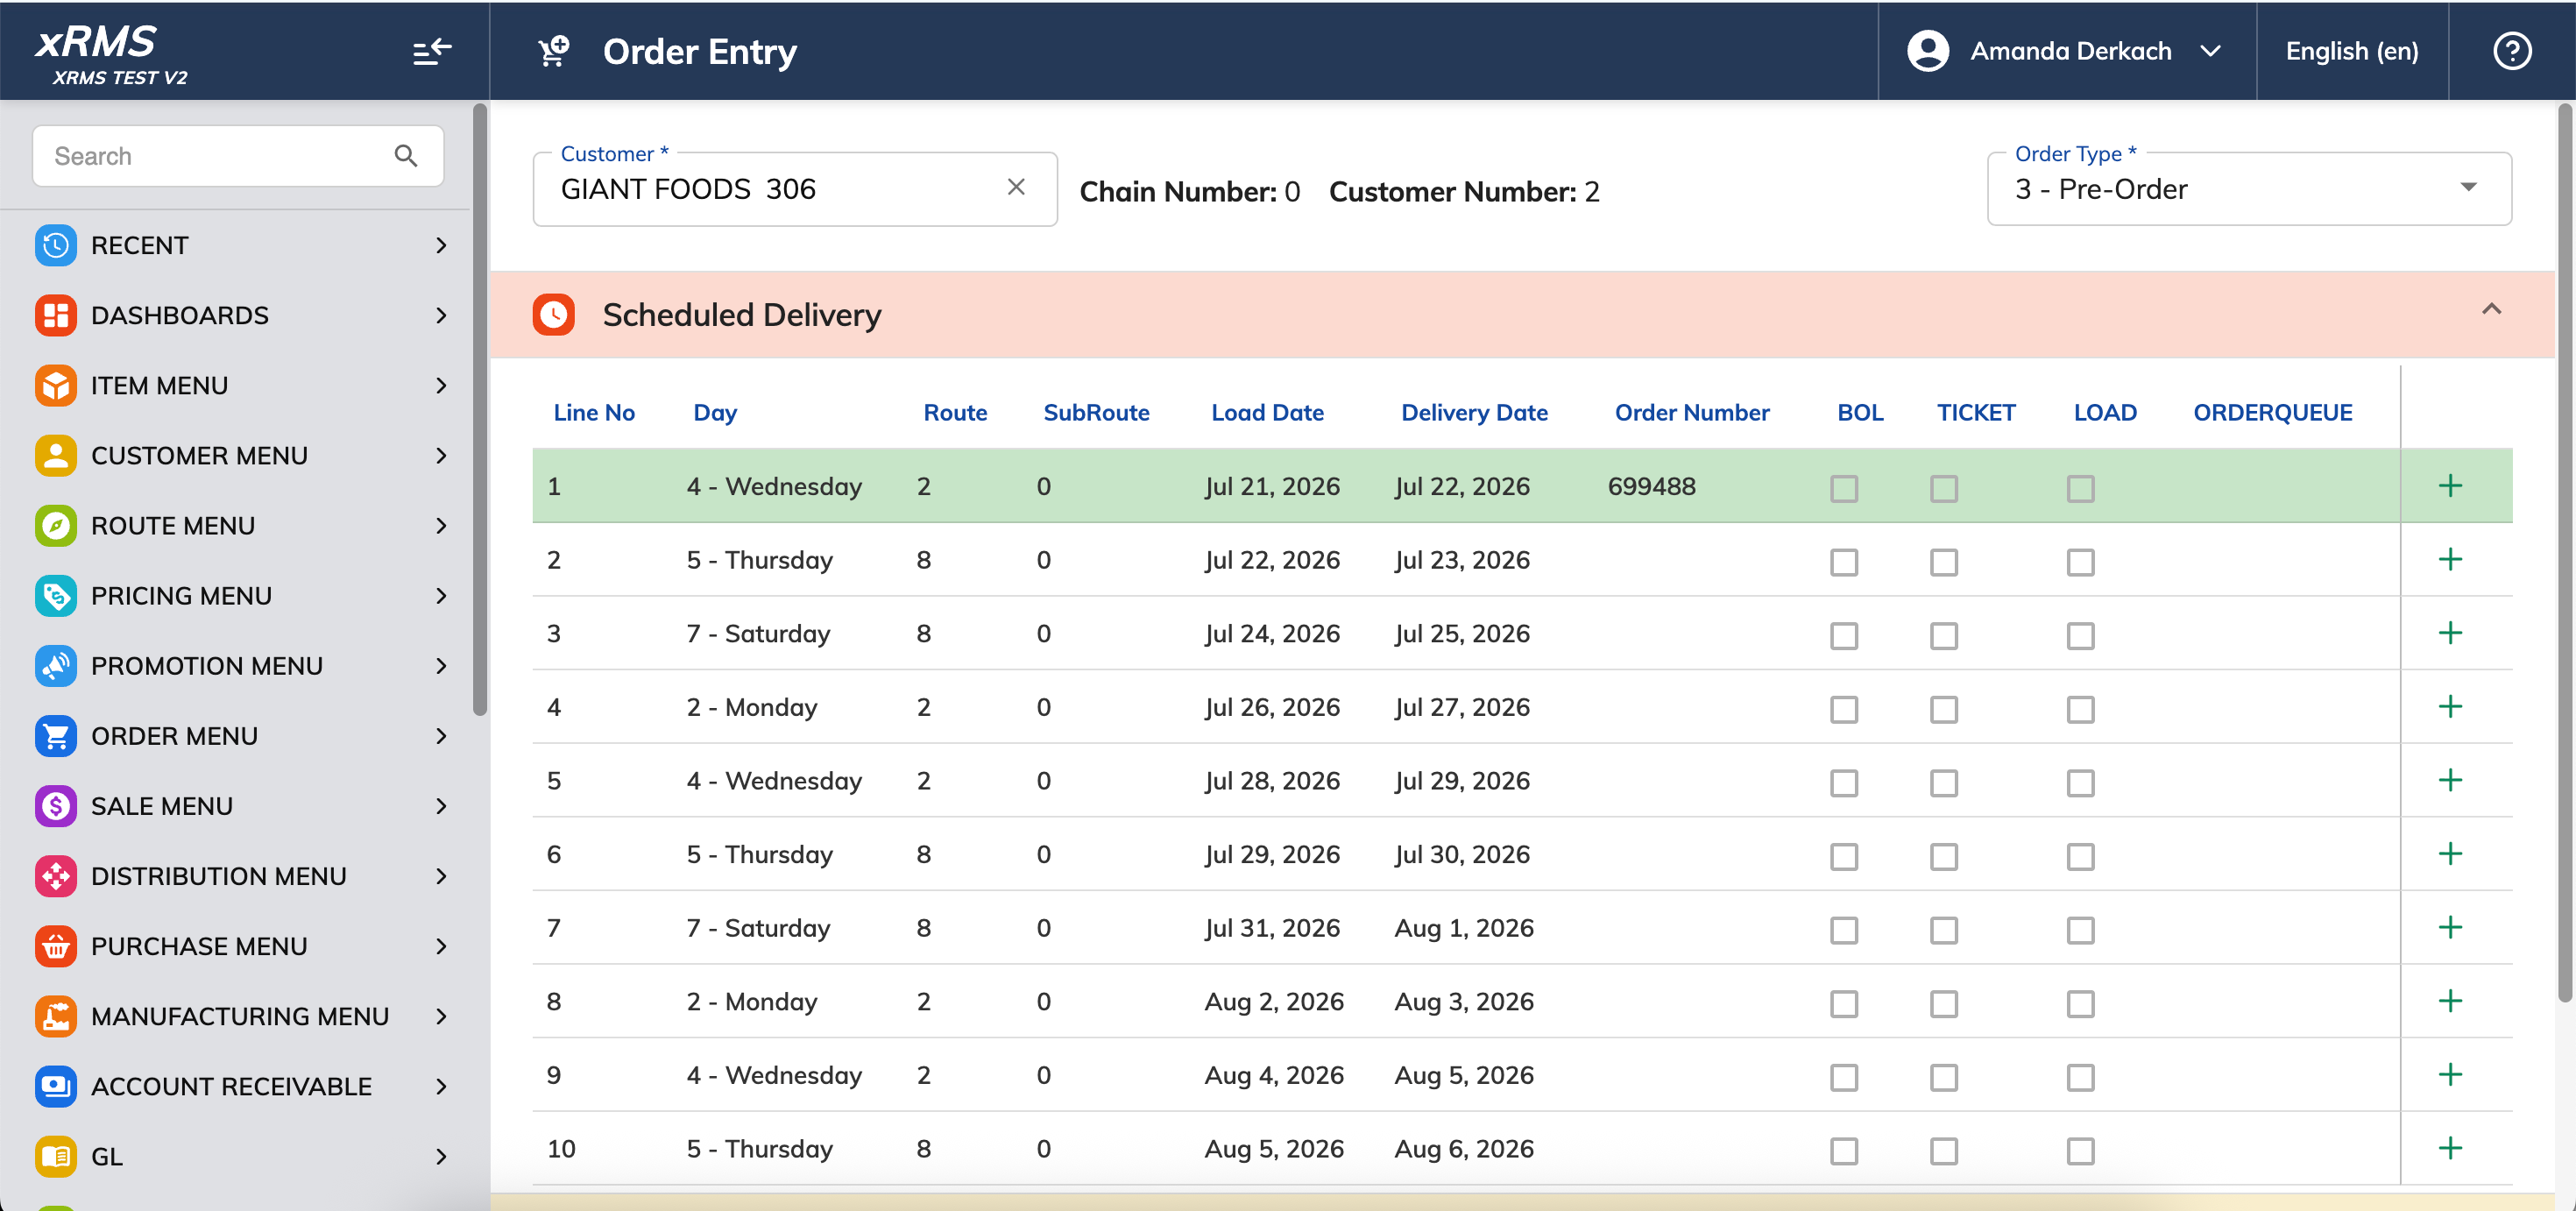2576x1211 pixels.
Task: Expand the ROUTE MENU item
Action: point(240,526)
